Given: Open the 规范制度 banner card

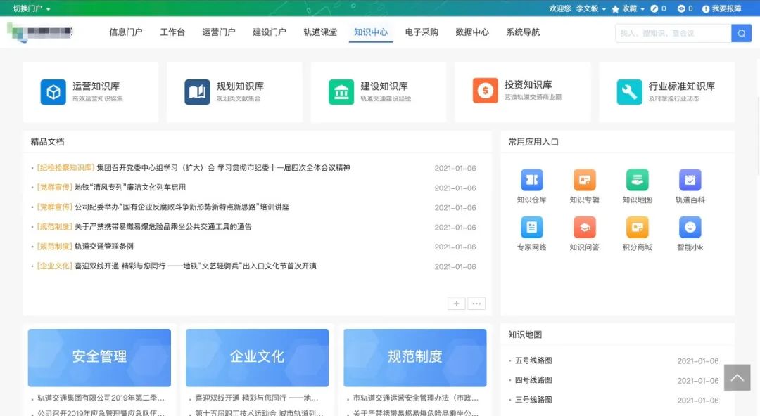Looking at the screenshot, I should [415, 358].
